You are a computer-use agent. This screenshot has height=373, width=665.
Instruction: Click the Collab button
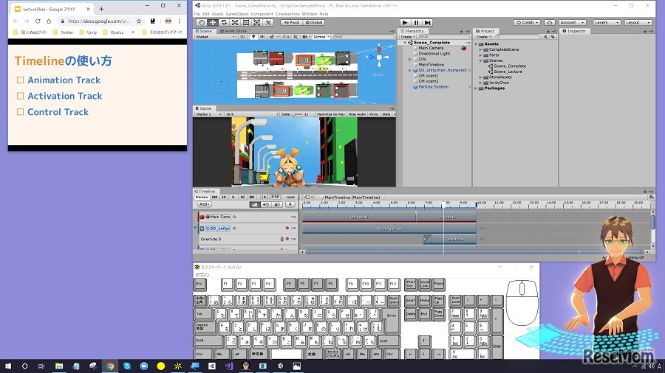tap(528, 23)
